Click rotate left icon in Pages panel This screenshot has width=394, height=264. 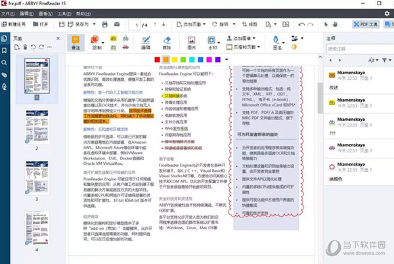pos(33,47)
